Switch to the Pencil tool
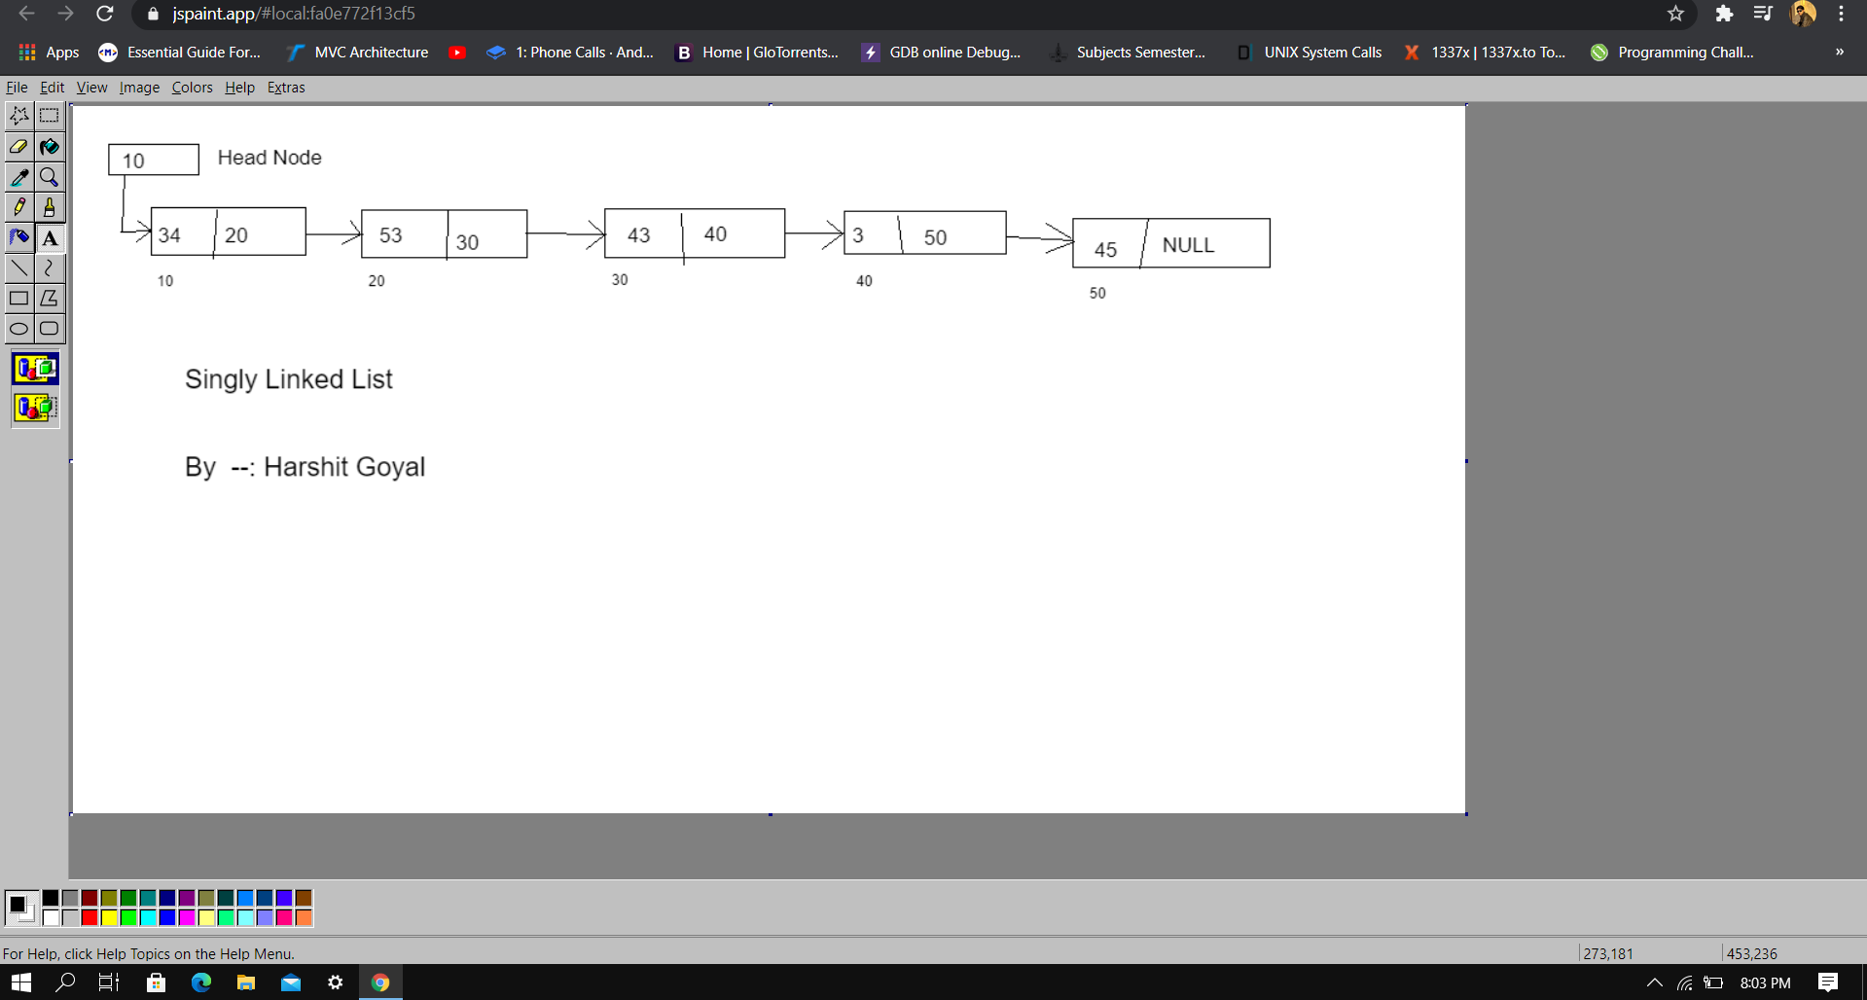The image size is (1867, 1000). point(19,207)
